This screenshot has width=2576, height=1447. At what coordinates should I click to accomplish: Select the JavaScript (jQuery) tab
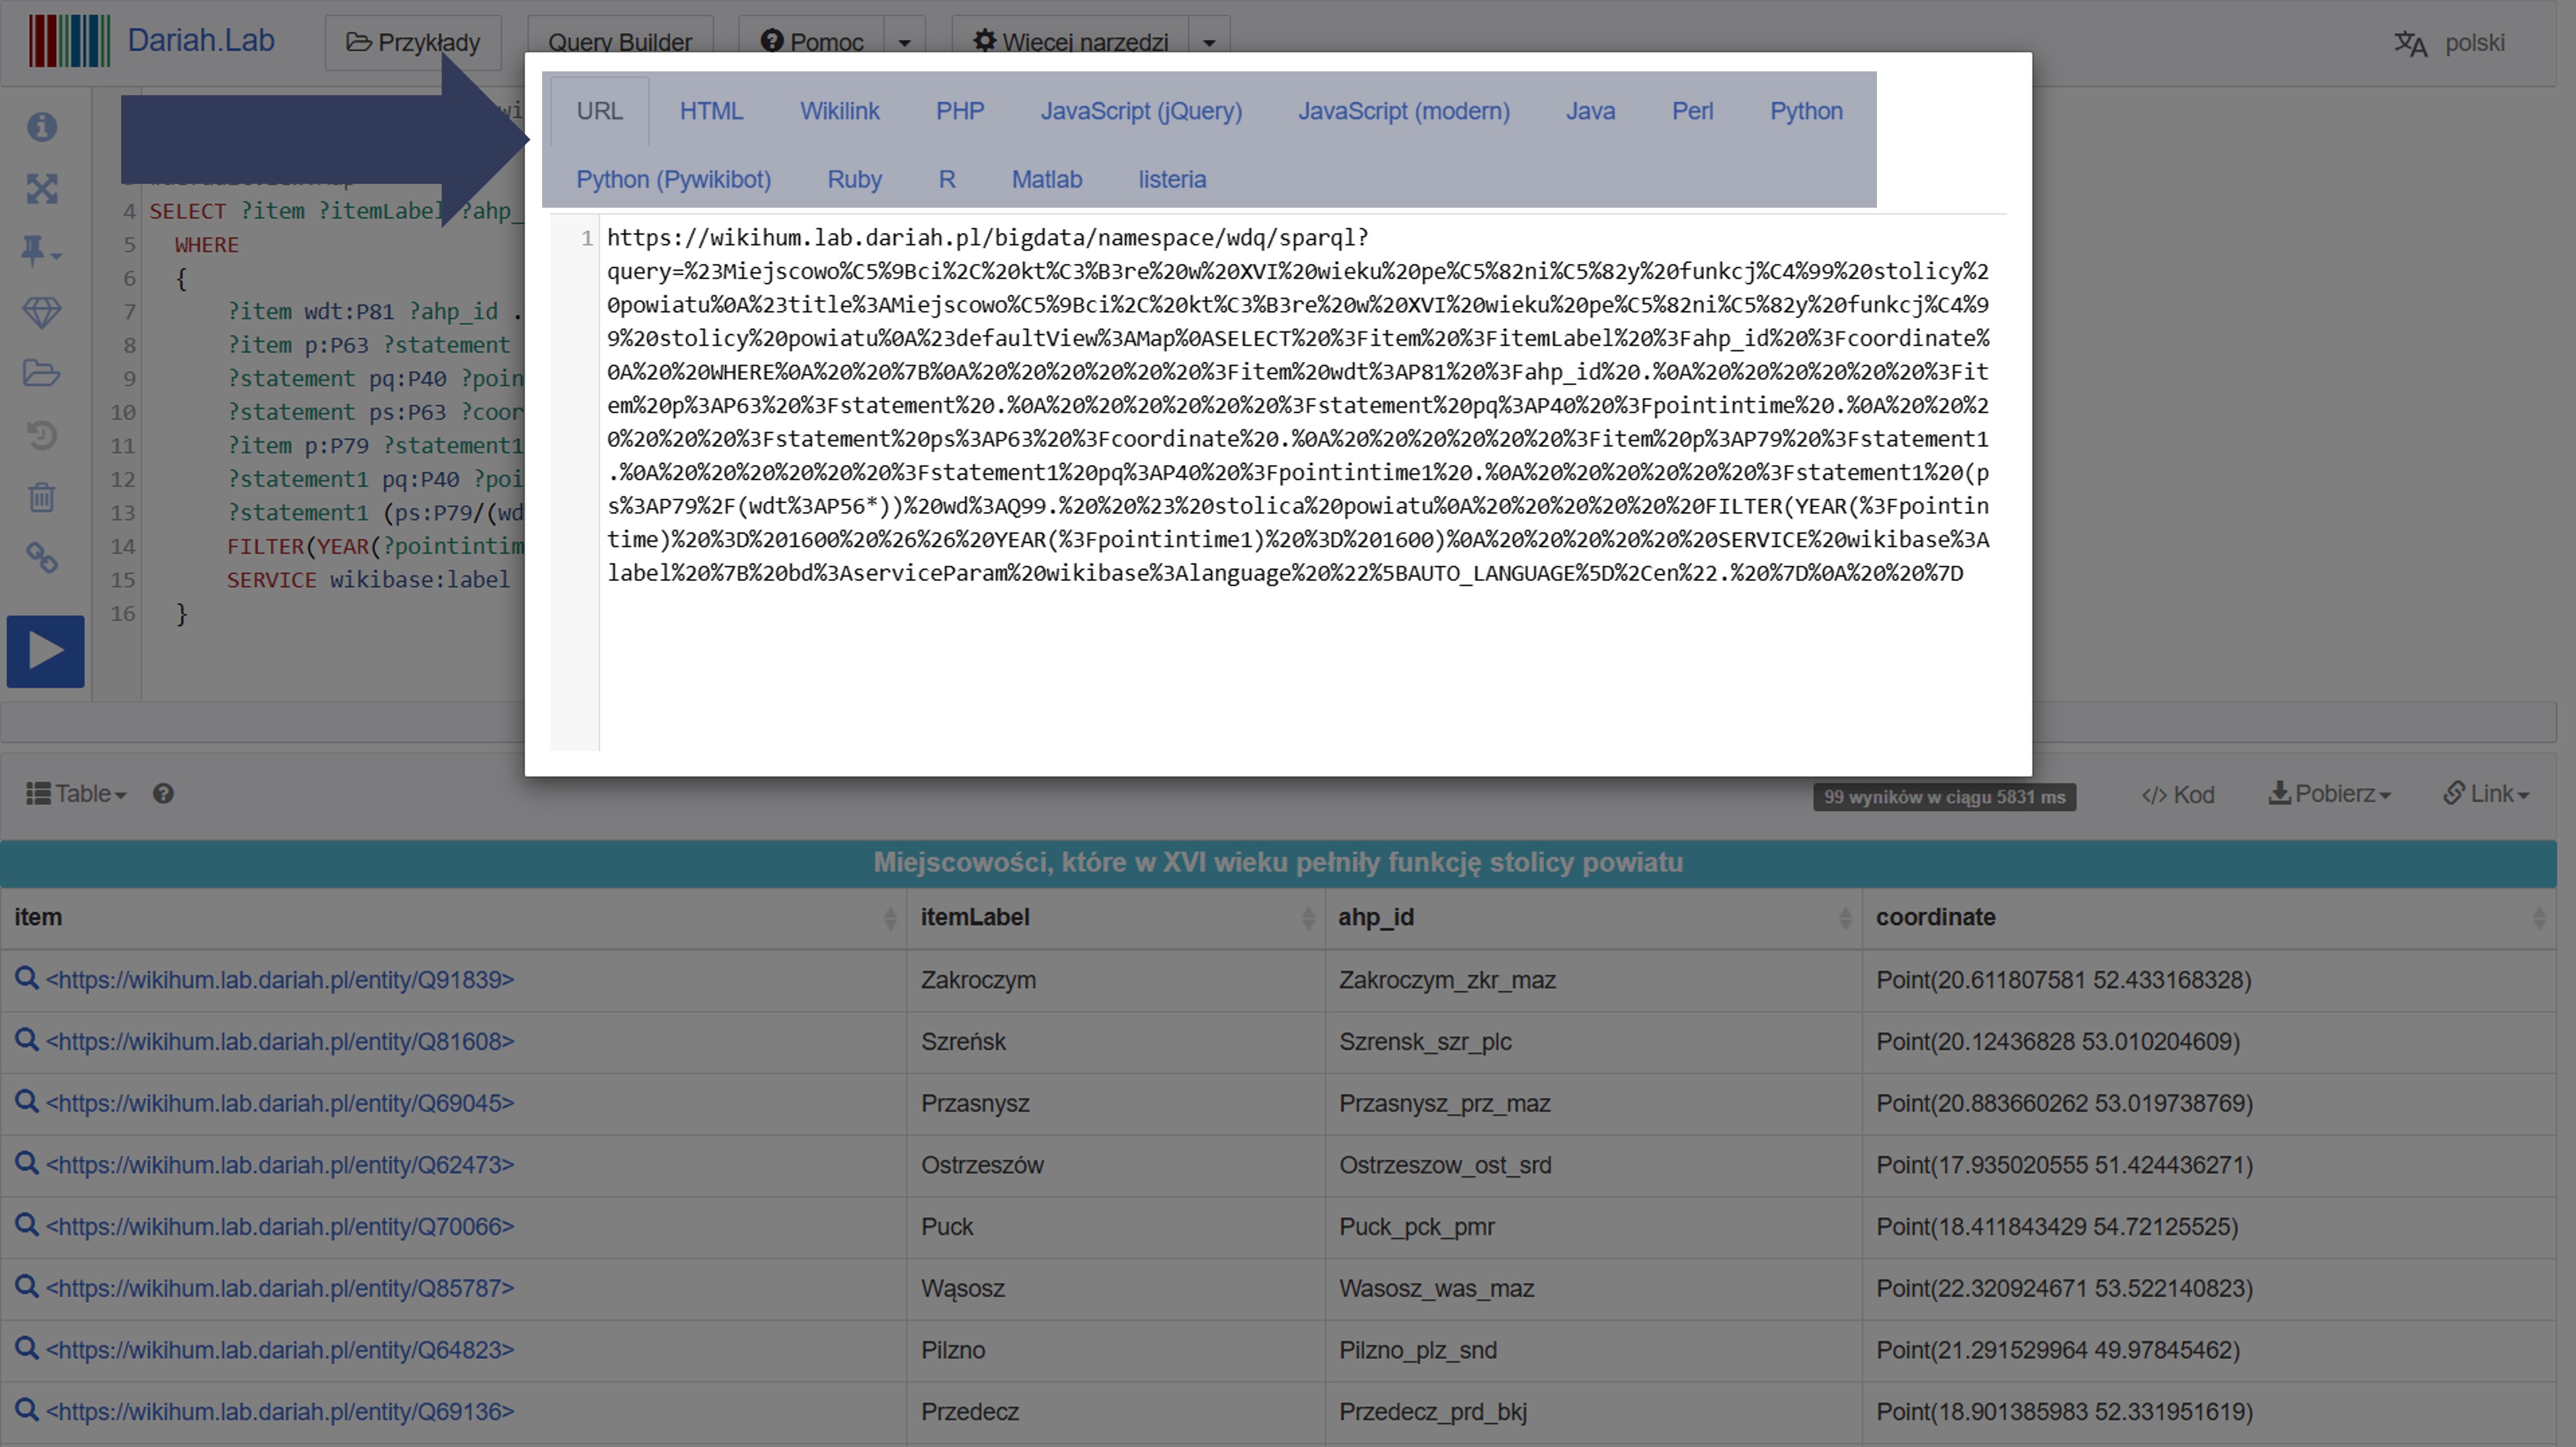pyautogui.click(x=1141, y=111)
